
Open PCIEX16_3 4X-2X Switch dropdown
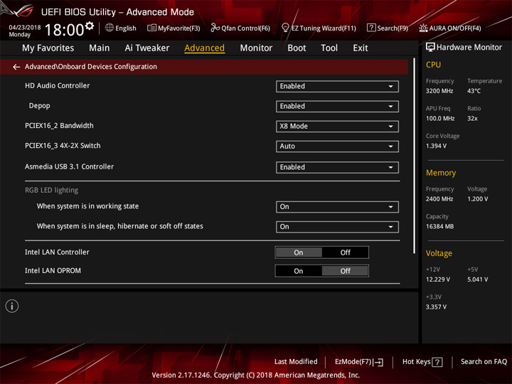[x=337, y=146]
